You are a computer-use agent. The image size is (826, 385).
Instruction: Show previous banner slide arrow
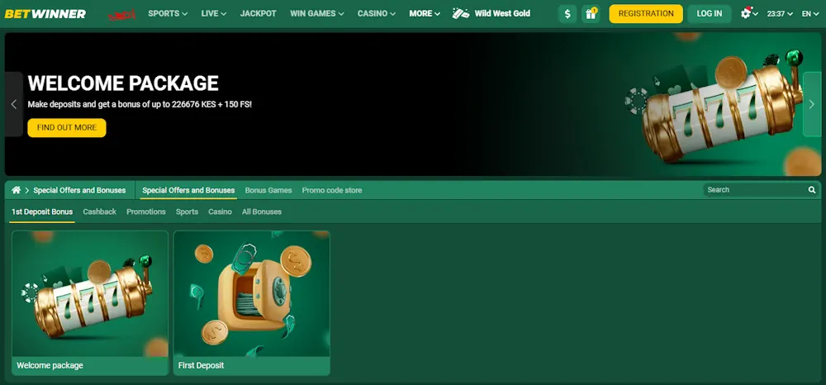click(x=14, y=104)
